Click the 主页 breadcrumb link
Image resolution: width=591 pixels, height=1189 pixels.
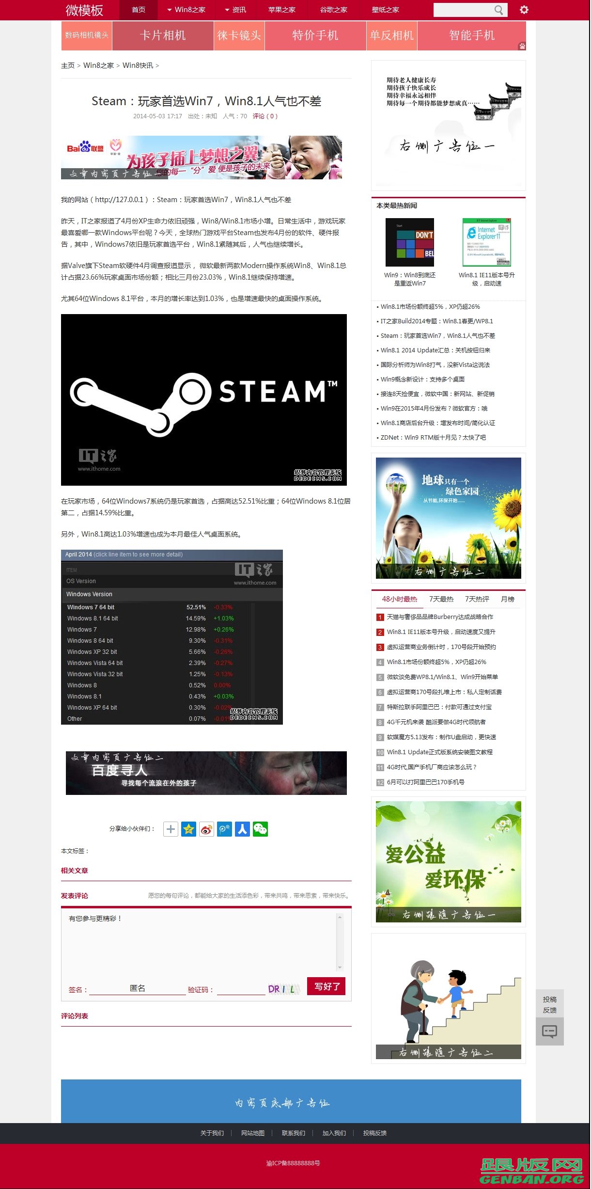[68, 65]
